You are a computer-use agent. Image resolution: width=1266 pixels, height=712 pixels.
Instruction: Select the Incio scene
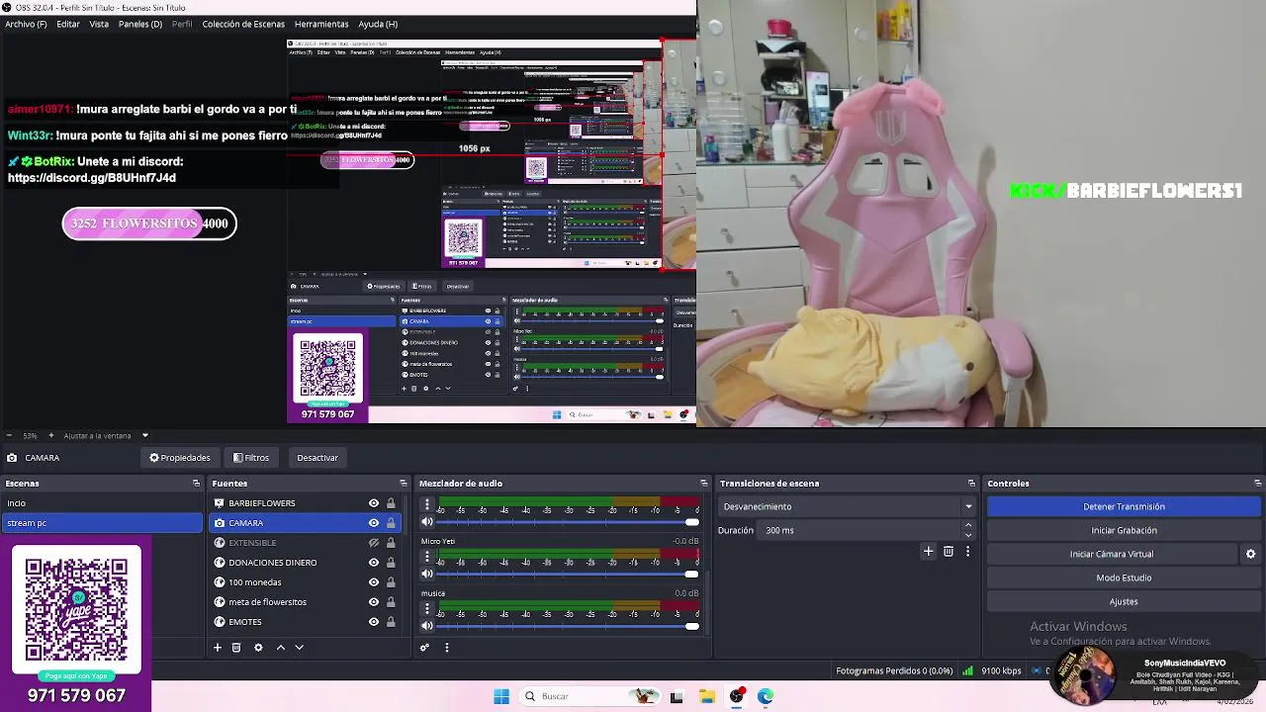click(x=102, y=503)
